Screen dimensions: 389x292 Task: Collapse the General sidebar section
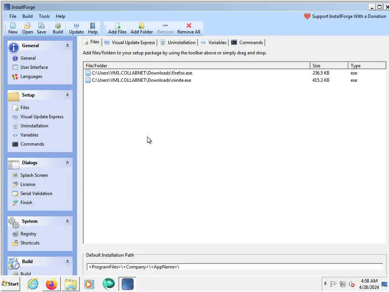(67, 46)
